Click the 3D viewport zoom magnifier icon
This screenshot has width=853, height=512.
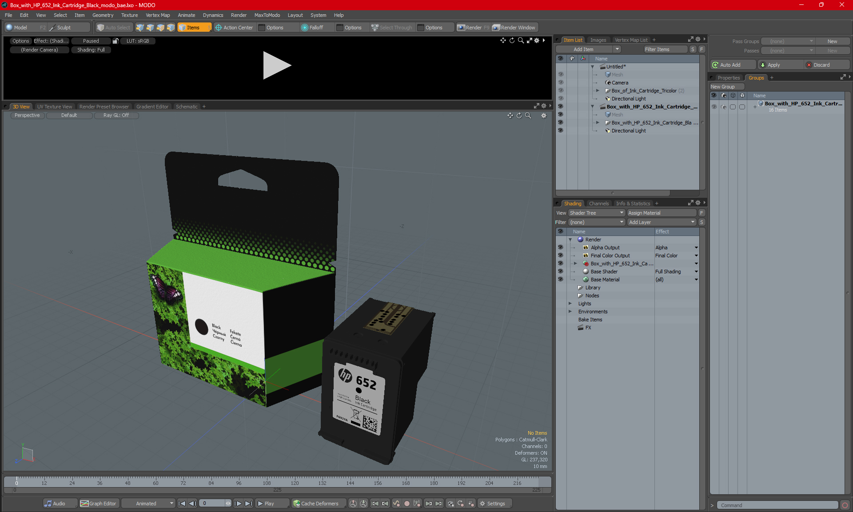[528, 116]
